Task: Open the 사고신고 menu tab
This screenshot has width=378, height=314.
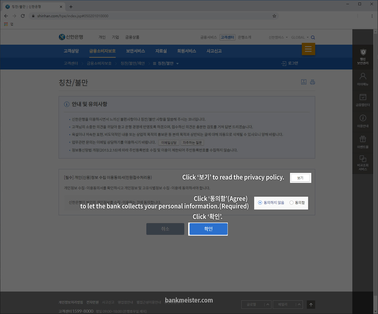Action: [x=214, y=51]
